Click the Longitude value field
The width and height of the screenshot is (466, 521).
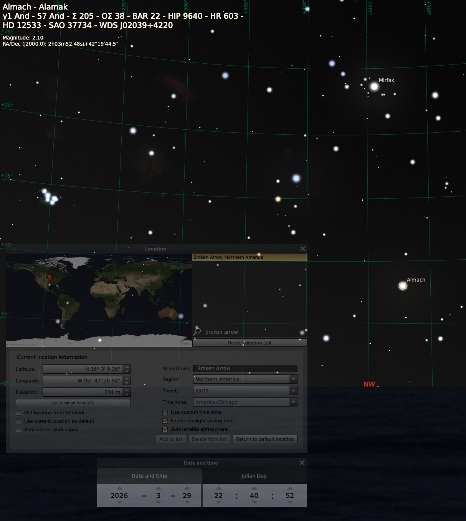[x=83, y=381]
